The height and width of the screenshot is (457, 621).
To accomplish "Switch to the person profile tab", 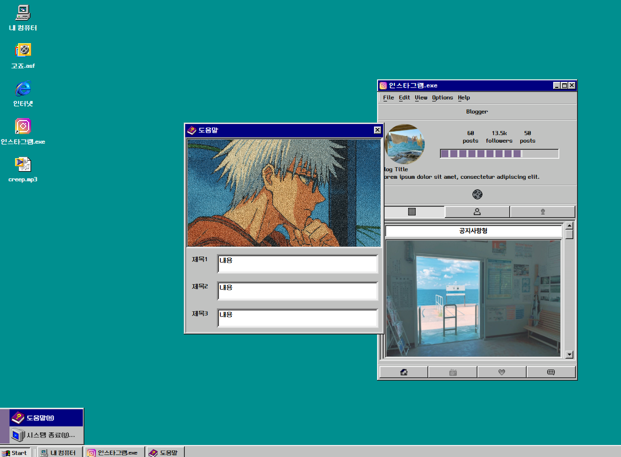I will click(477, 212).
